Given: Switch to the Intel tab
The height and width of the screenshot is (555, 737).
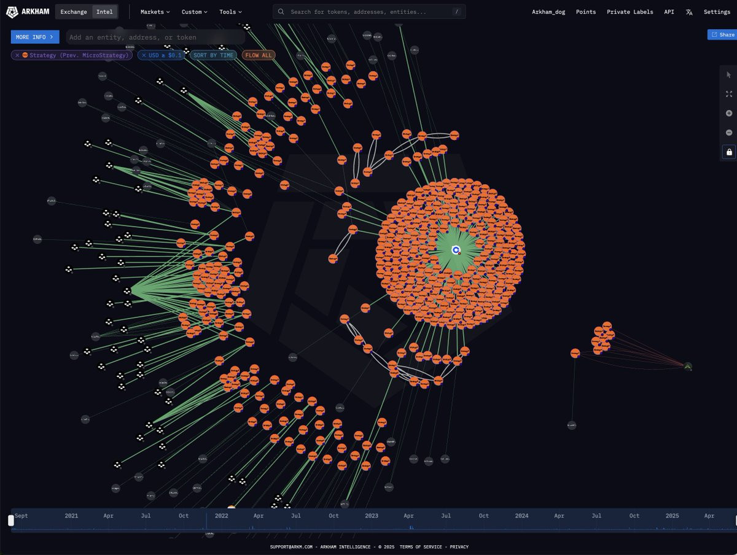Looking at the screenshot, I should tap(104, 12).
